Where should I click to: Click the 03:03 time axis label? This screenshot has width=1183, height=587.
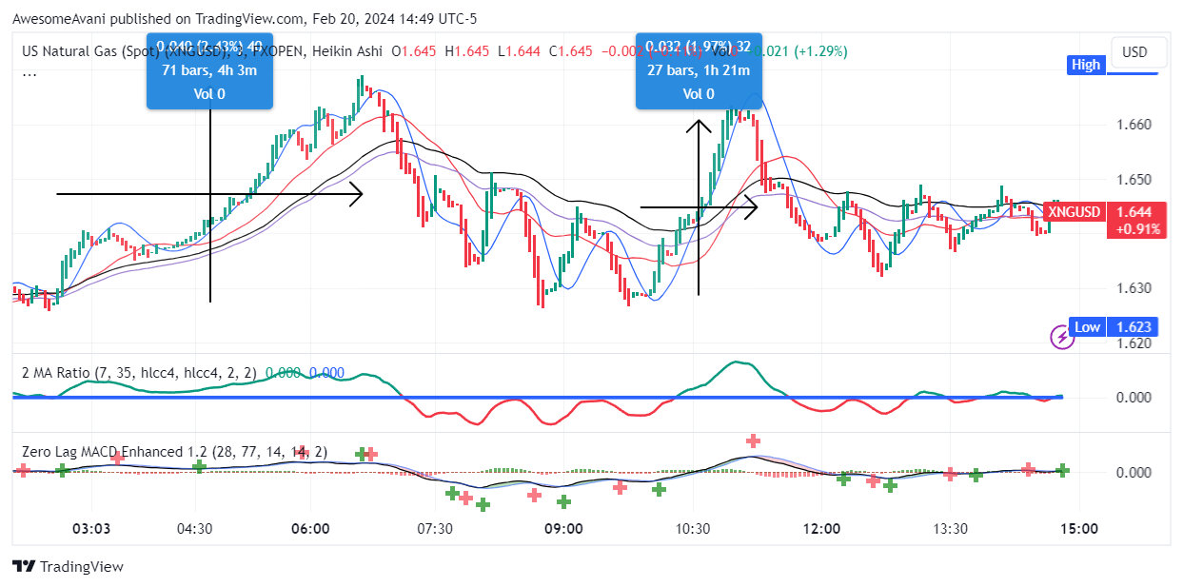coord(92,529)
